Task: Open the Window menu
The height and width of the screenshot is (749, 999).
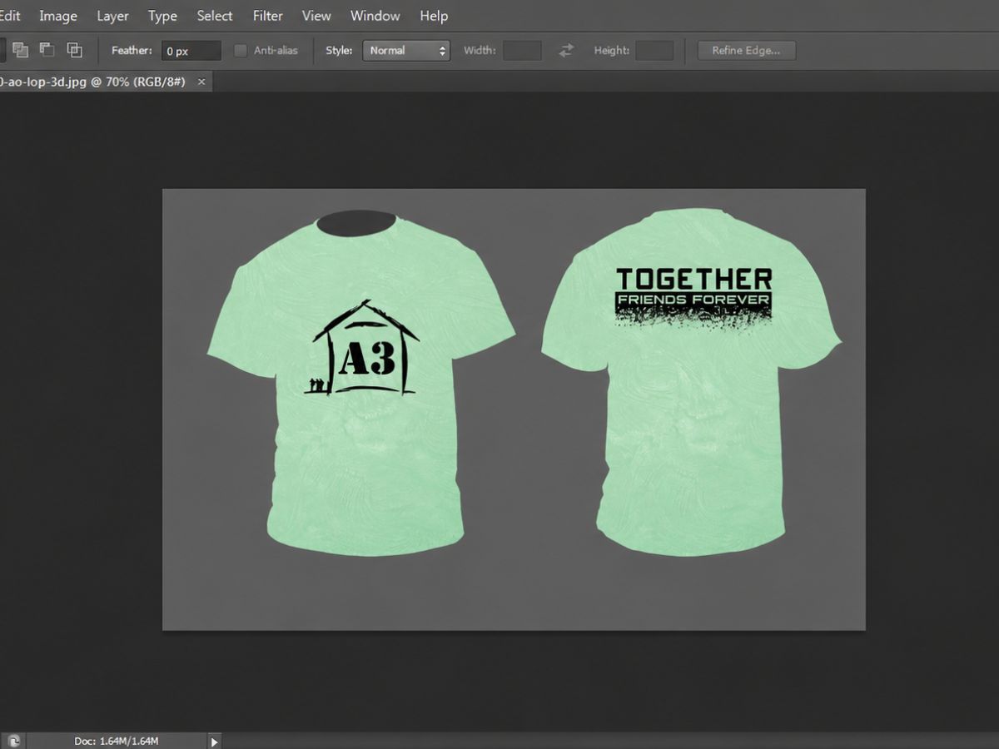Action: point(375,16)
